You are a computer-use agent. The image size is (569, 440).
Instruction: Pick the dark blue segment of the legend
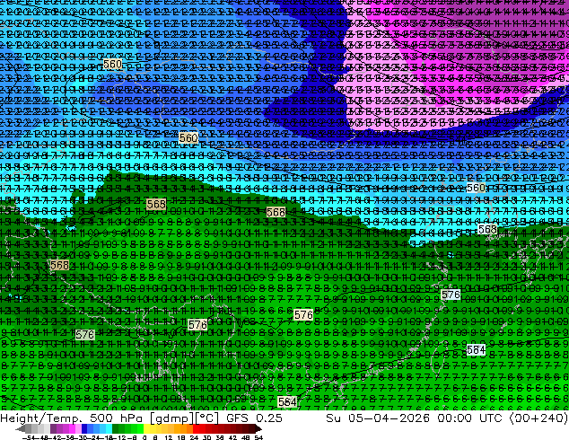84,428
